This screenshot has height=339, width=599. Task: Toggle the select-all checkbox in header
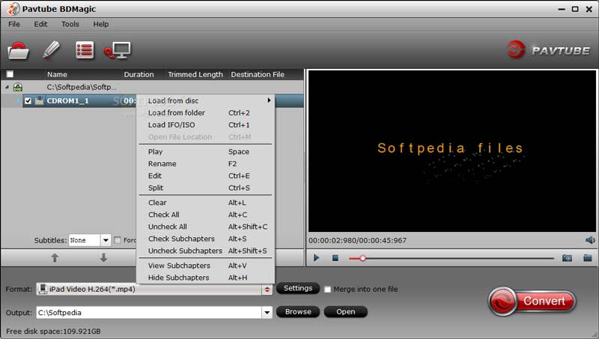(x=10, y=74)
